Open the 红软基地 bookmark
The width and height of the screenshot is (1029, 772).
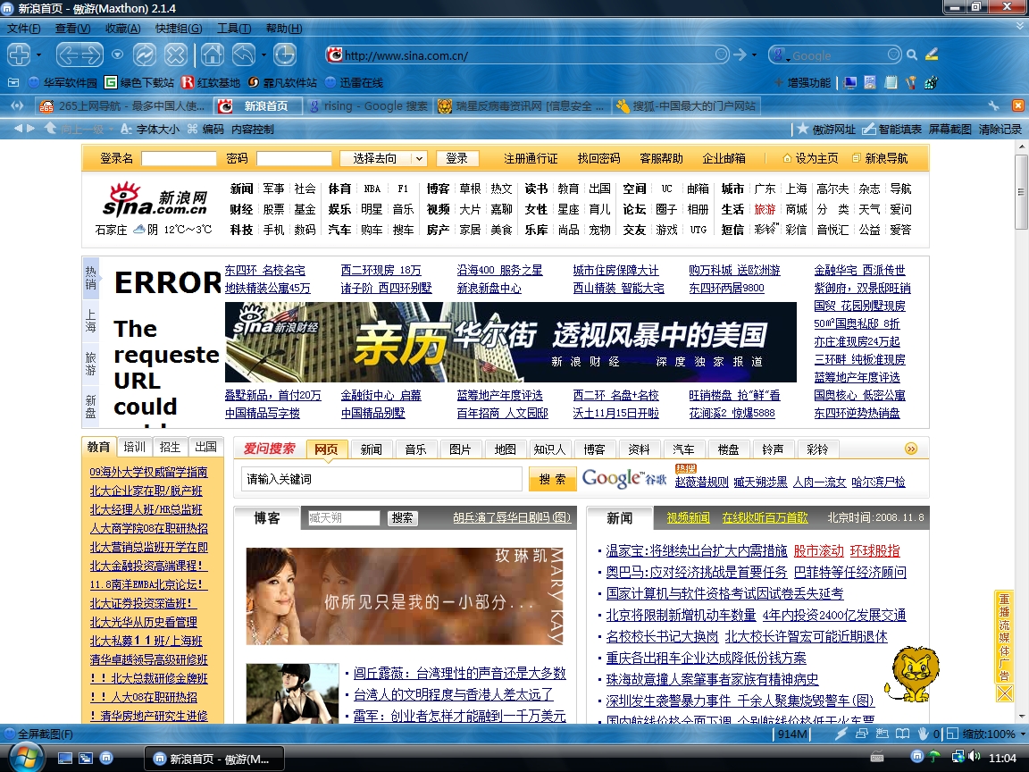point(211,83)
